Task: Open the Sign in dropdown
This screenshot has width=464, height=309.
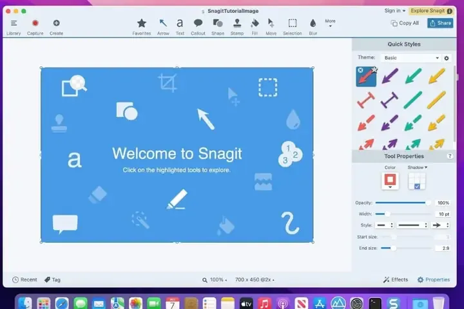Action: (x=395, y=10)
